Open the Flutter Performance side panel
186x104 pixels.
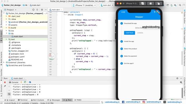tap(185, 56)
